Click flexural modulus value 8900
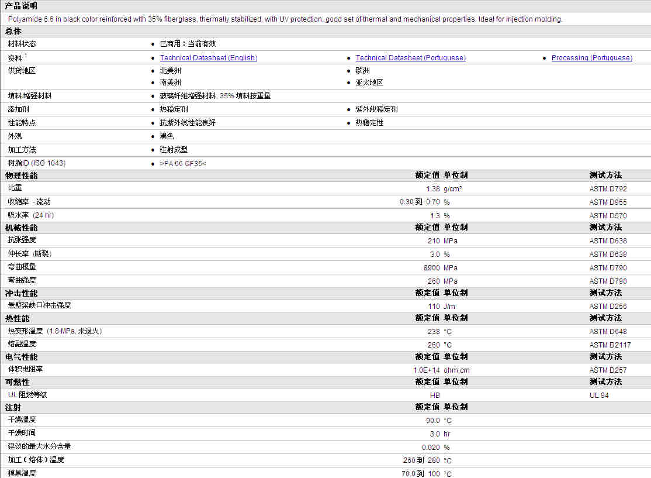The height and width of the screenshot is (478, 651). [431, 268]
